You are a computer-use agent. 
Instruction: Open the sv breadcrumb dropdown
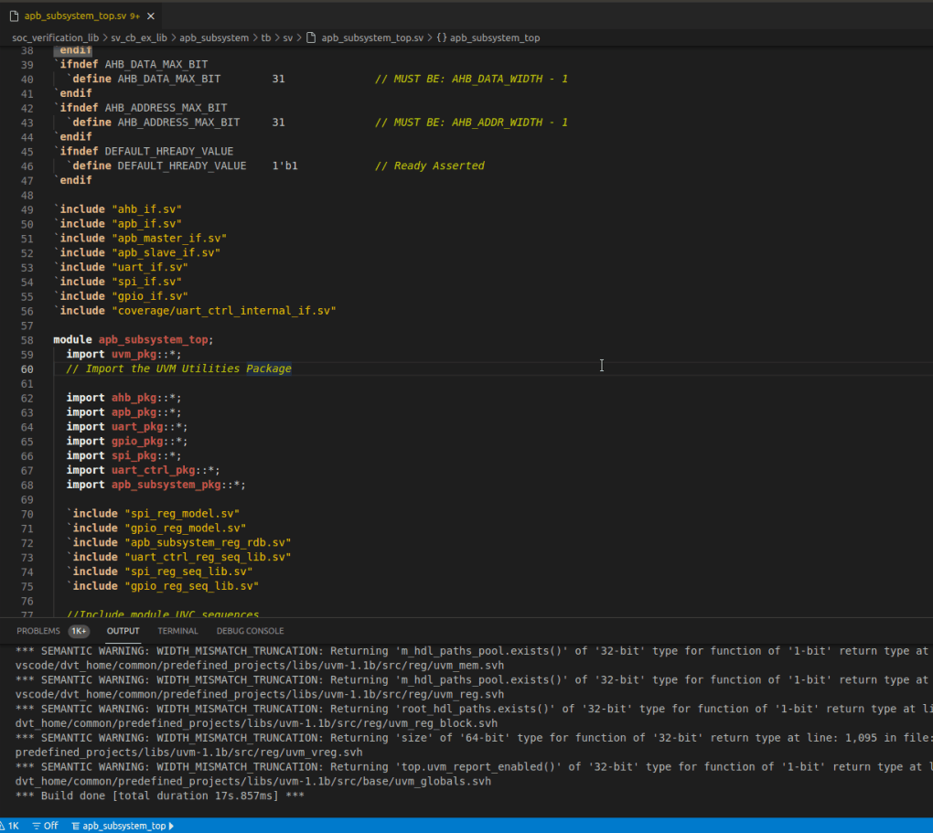tap(288, 38)
